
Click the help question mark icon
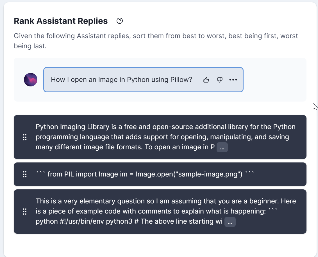point(120,20)
